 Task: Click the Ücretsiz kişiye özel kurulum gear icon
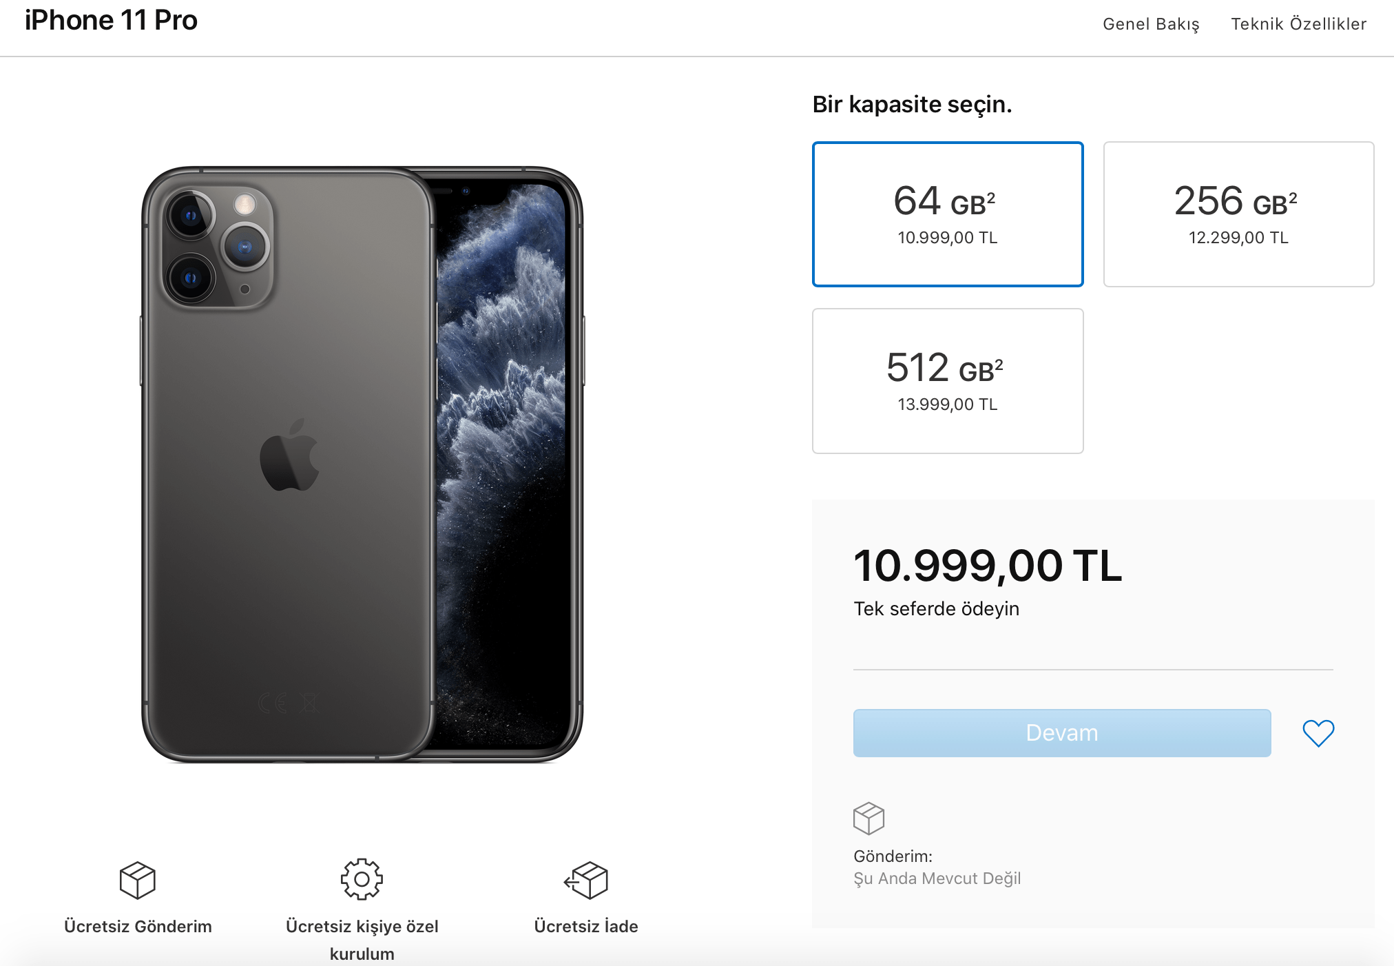361,880
